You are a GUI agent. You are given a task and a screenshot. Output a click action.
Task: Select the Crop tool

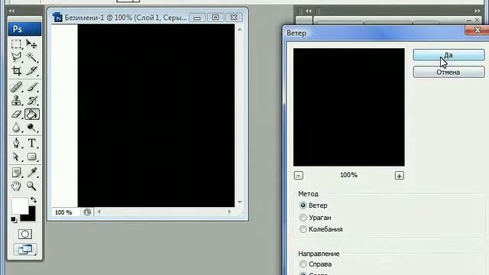click(x=16, y=71)
